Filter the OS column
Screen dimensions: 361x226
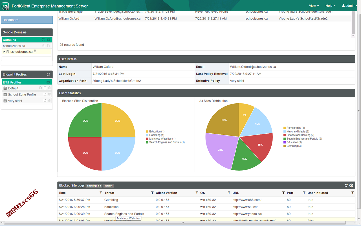coord(229,193)
